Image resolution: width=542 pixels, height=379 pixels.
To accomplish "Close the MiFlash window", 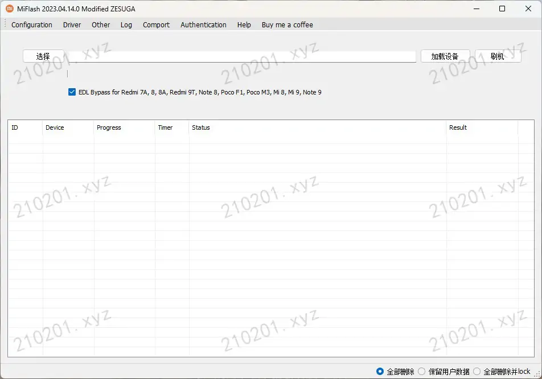I will [528, 9].
